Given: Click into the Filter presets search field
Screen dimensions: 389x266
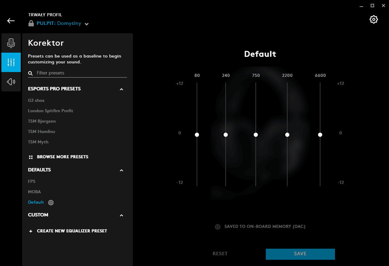Looking at the screenshot, I should pos(78,73).
